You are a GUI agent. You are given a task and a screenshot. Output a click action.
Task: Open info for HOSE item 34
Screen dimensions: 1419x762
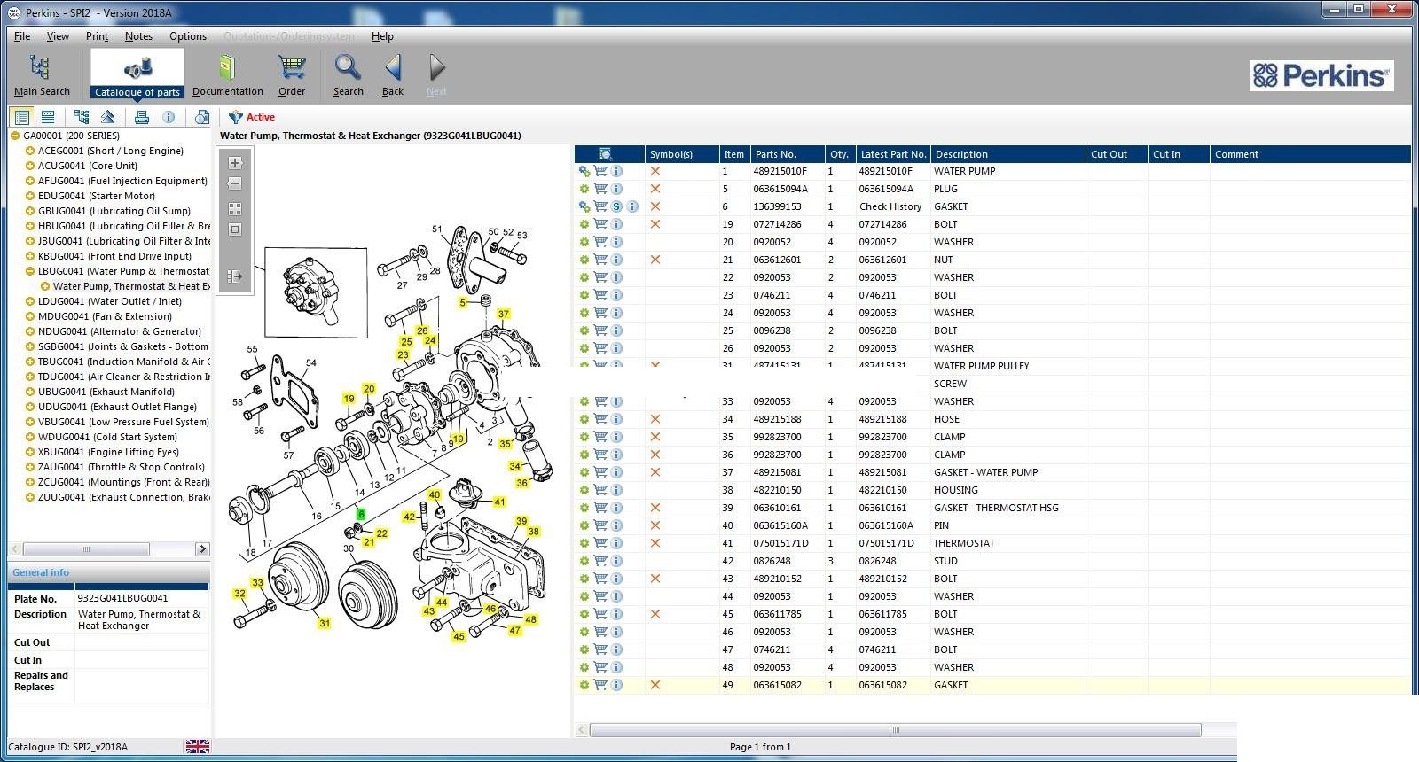[x=616, y=419]
